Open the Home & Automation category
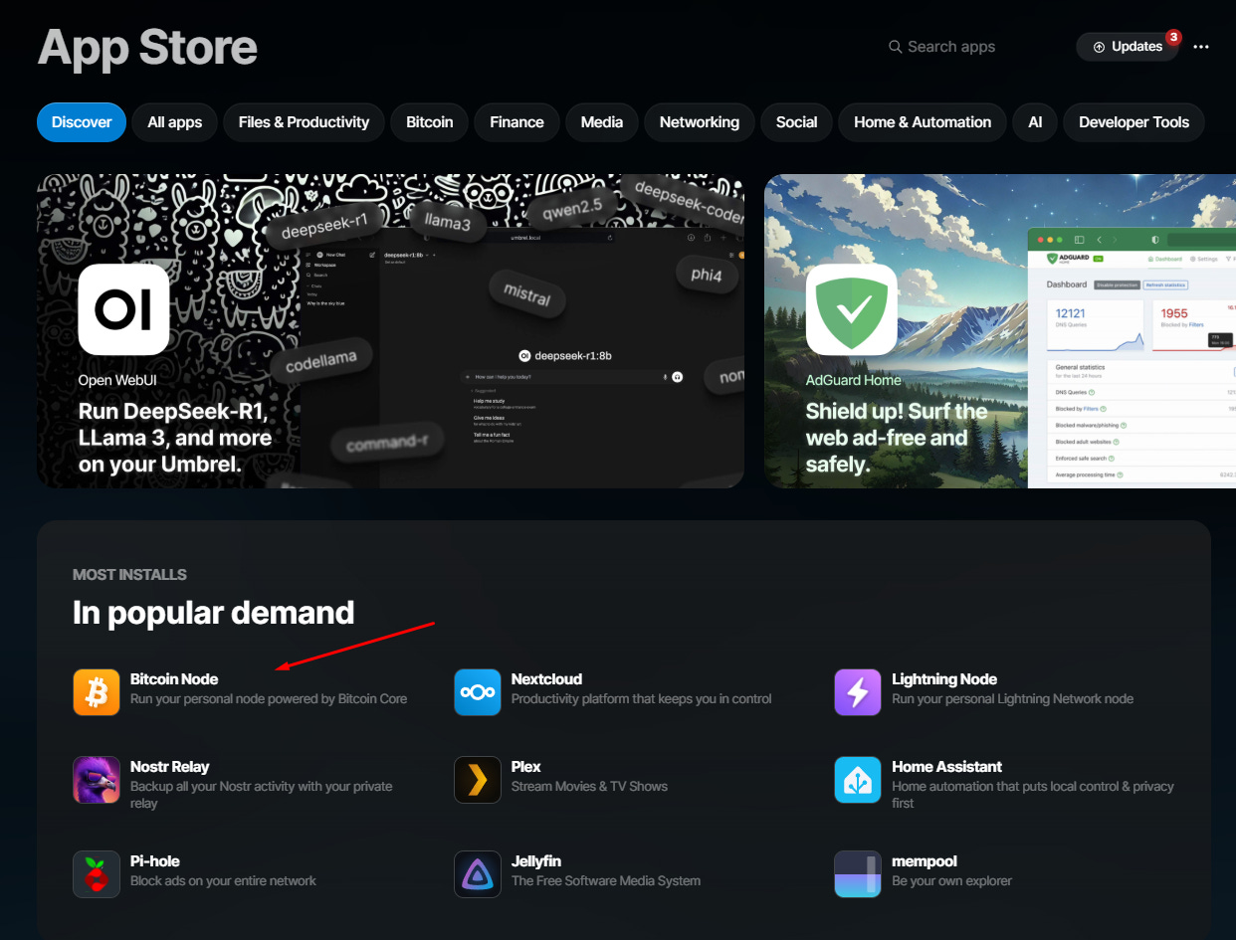Viewport: 1236px width, 940px height. click(x=923, y=122)
